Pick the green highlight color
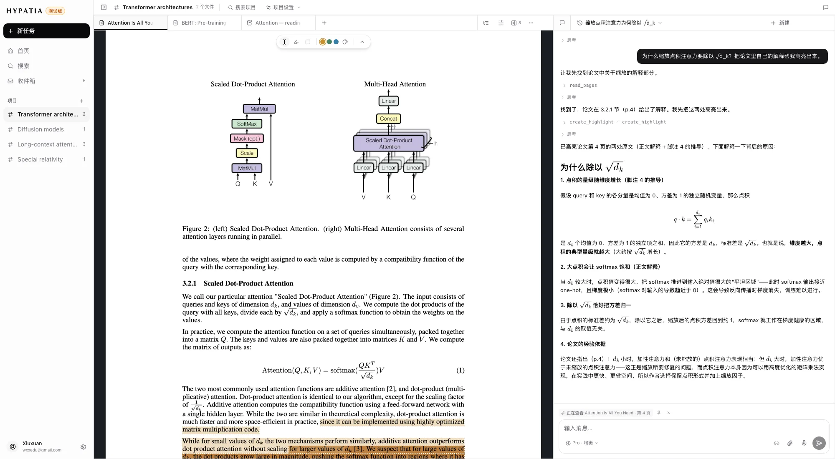Viewport: 835px width, 459px height. pos(329,42)
